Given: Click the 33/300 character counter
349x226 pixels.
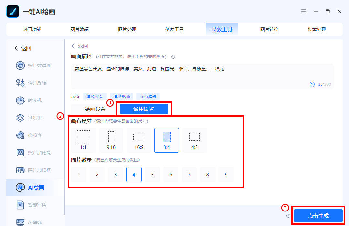Looking at the screenshot, I should (324, 84).
